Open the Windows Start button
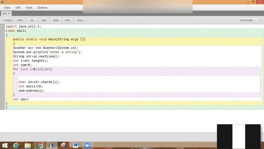Image resolution: width=264 pixels, height=149 pixels. point(5,145)
